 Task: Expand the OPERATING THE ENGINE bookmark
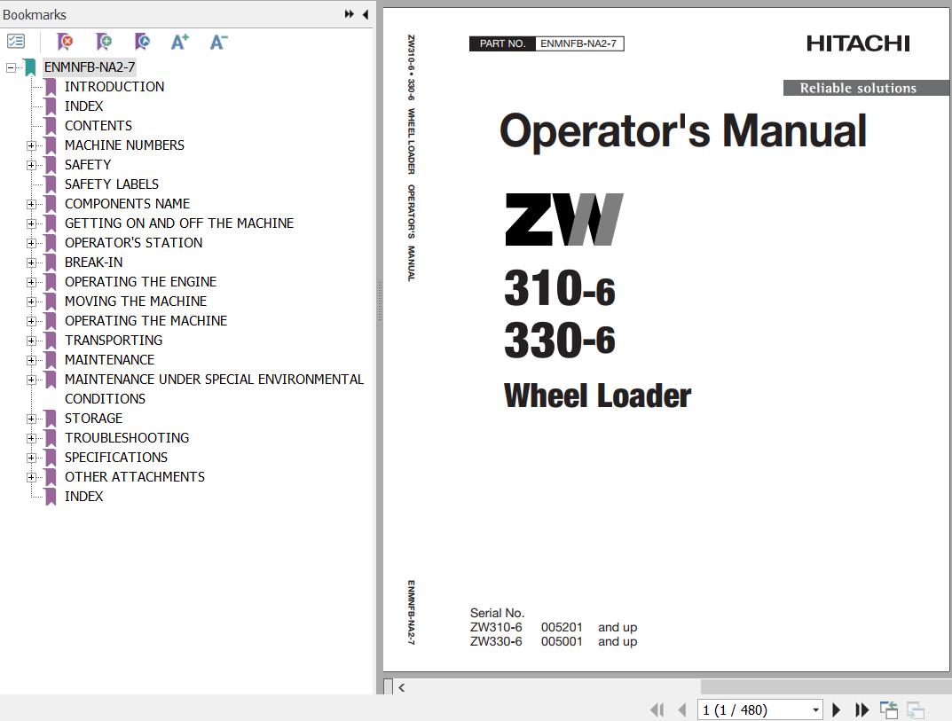coord(31,282)
